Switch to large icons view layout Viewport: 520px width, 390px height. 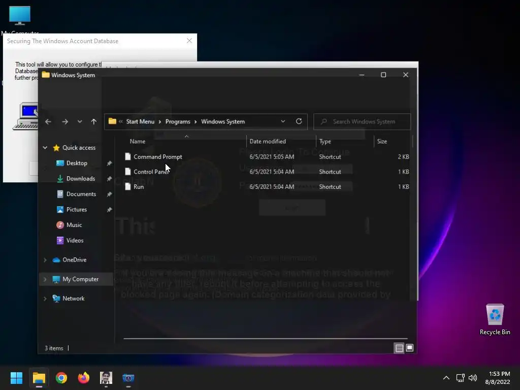pos(410,348)
